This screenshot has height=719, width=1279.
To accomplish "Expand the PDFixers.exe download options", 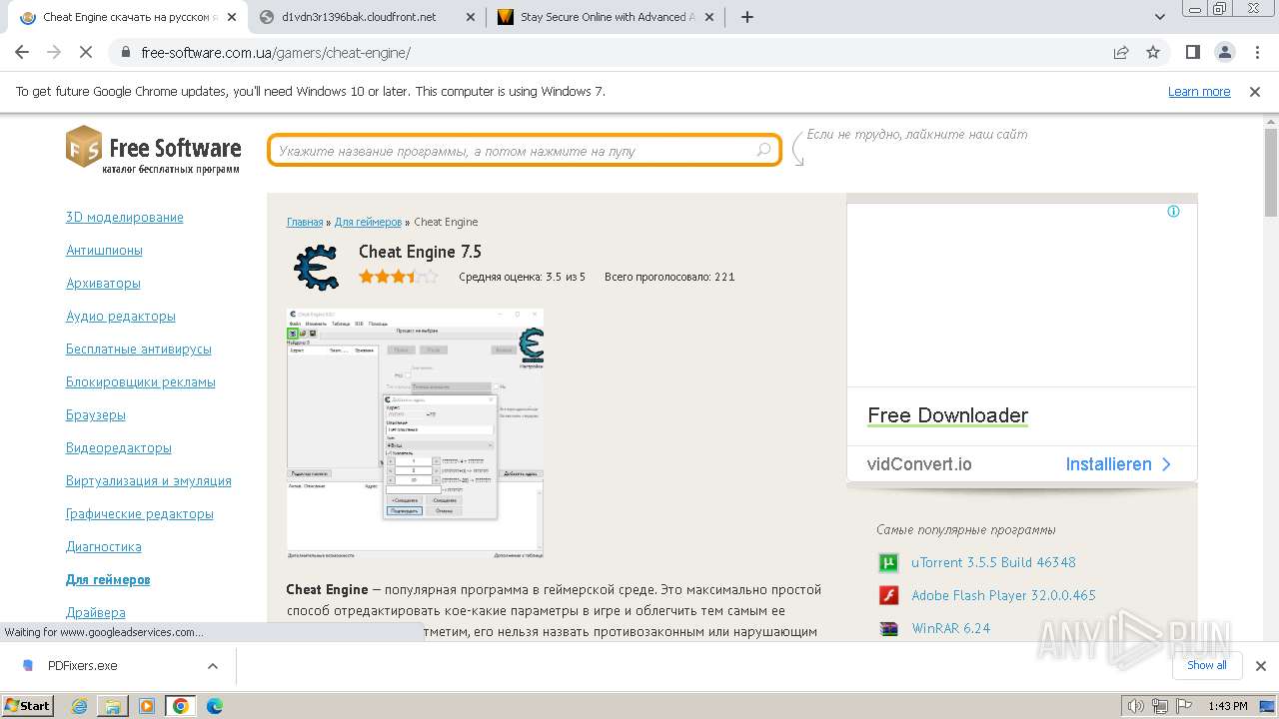I will tap(212, 665).
